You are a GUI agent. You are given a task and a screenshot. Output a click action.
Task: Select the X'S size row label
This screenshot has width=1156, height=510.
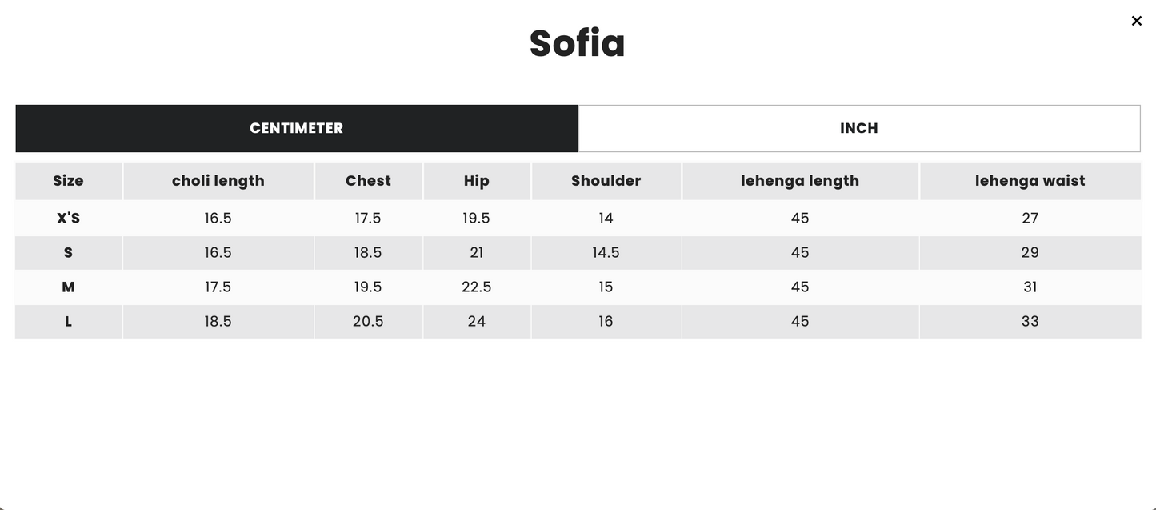(68, 218)
